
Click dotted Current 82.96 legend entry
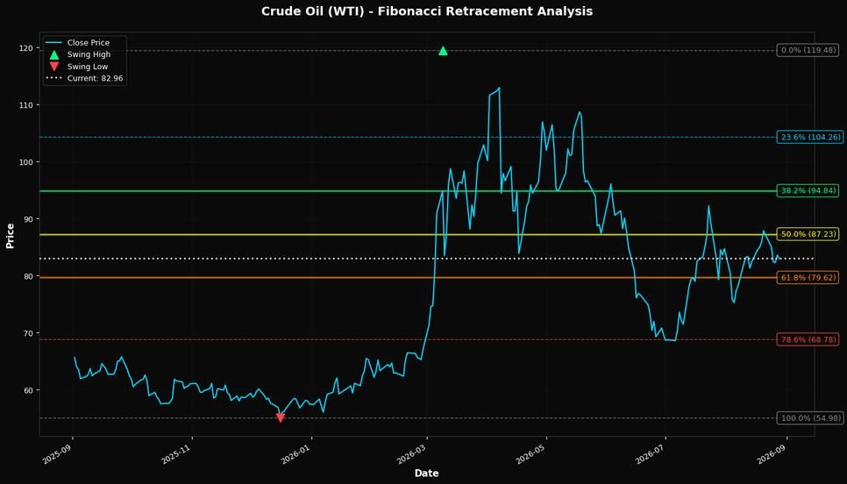pyautogui.click(x=85, y=78)
